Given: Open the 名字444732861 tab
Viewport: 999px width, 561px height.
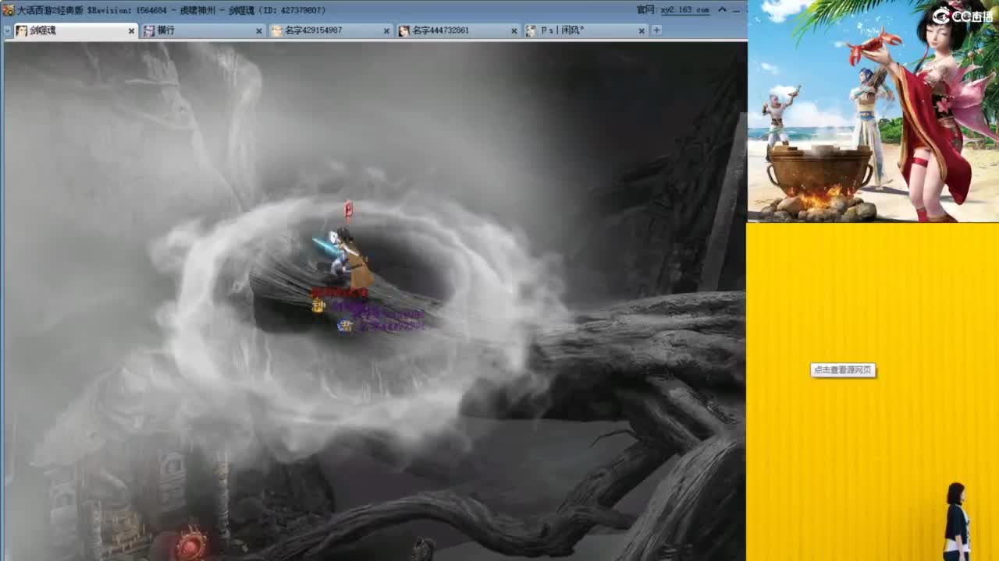Looking at the screenshot, I should point(458,30).
